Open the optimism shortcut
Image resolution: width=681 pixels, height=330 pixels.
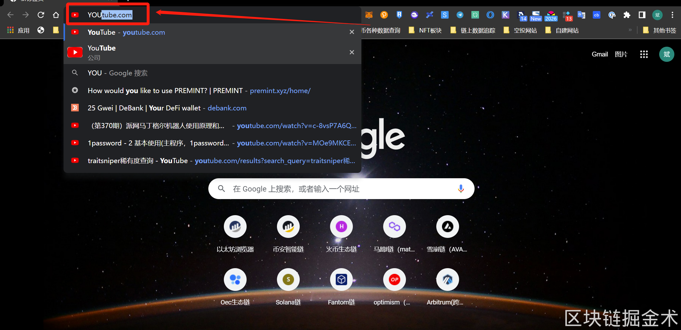[x=395, y=287]
